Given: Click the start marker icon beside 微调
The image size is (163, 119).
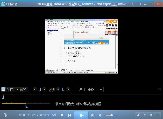Looking at the screenshot, I should (40, 90).
